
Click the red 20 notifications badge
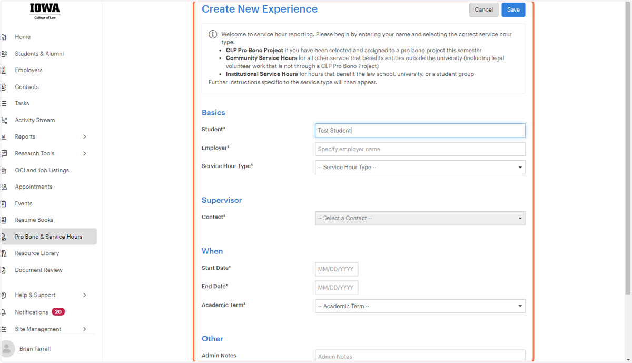point(58,312)
